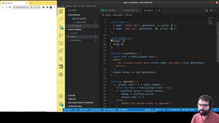Open the File menu
Image resolution: width=219 pixels, height=123 pixels.
59,6
